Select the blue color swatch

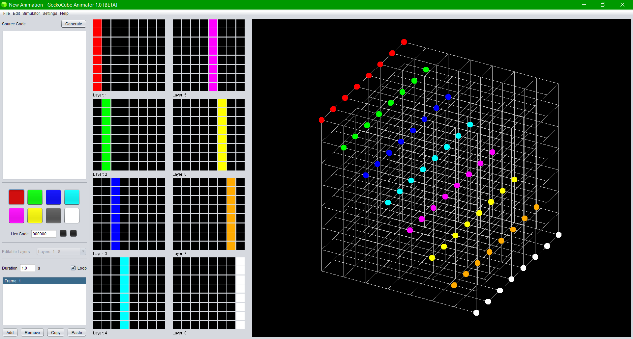(53, 197)
